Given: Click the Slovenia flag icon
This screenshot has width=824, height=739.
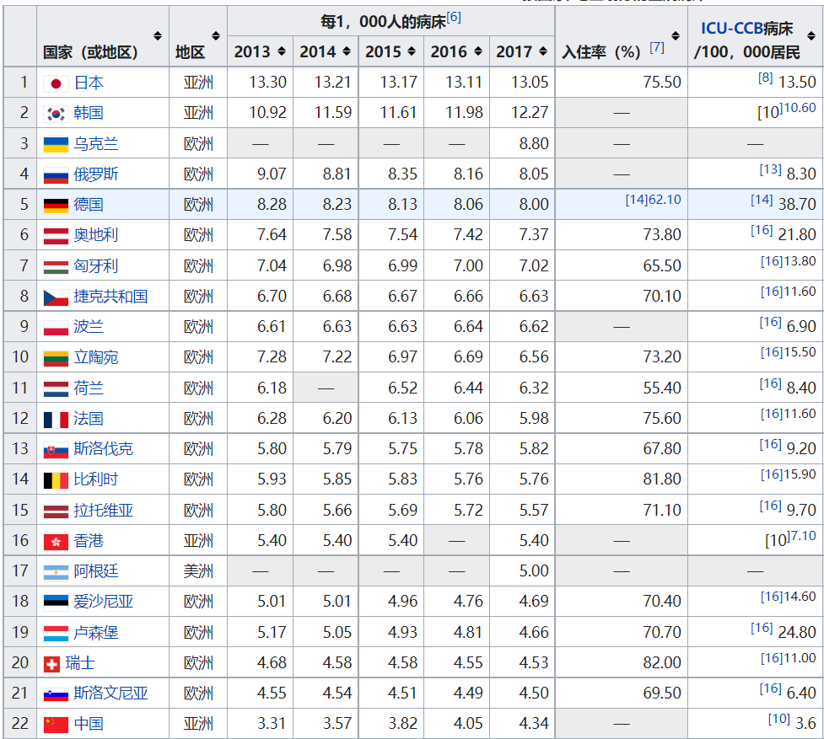Looking at the screenshot, I should [56, 694].
